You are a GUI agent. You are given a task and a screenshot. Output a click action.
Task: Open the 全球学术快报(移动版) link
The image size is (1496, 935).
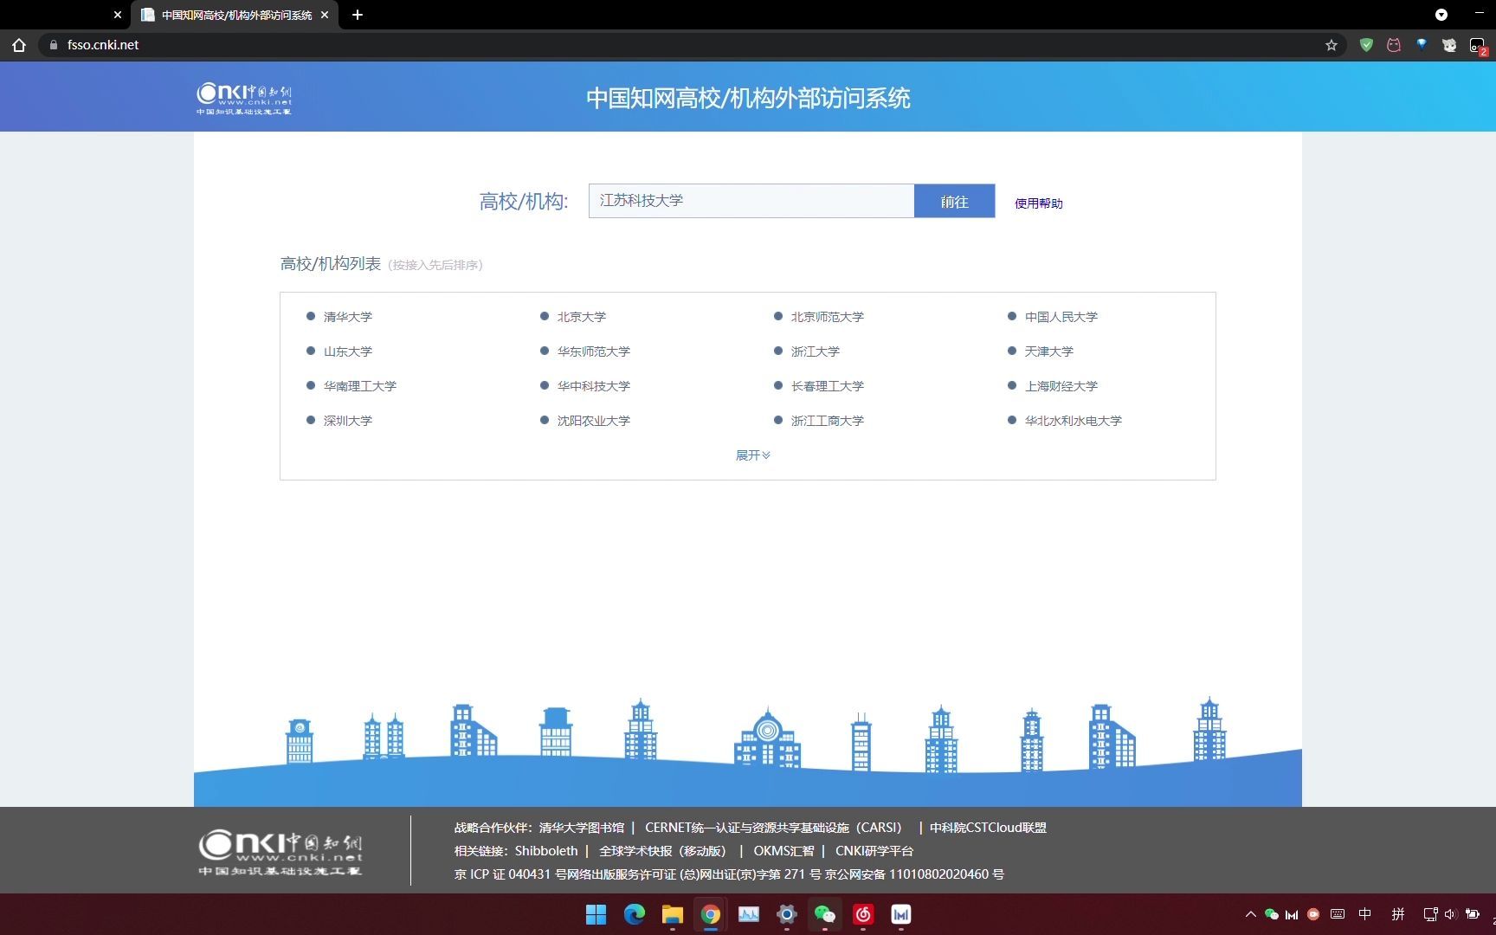pyautogui.click(x=663, y=851)
